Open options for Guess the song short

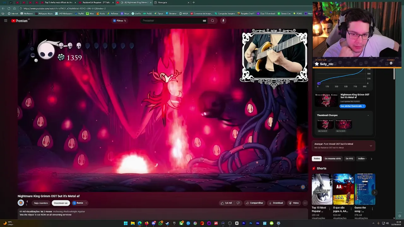372,209
